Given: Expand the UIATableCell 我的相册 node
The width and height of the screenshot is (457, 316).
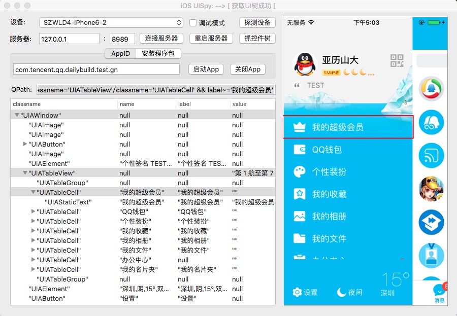Looking at the screenshot, I should tap(33, 240).
